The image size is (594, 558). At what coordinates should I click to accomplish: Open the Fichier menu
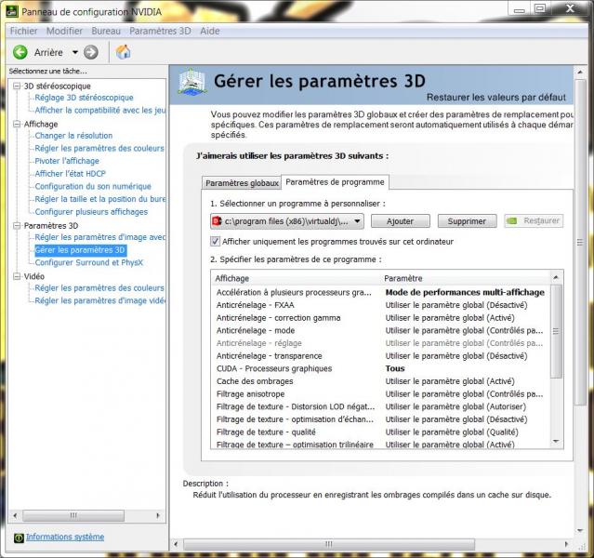[x=23, y=31]
